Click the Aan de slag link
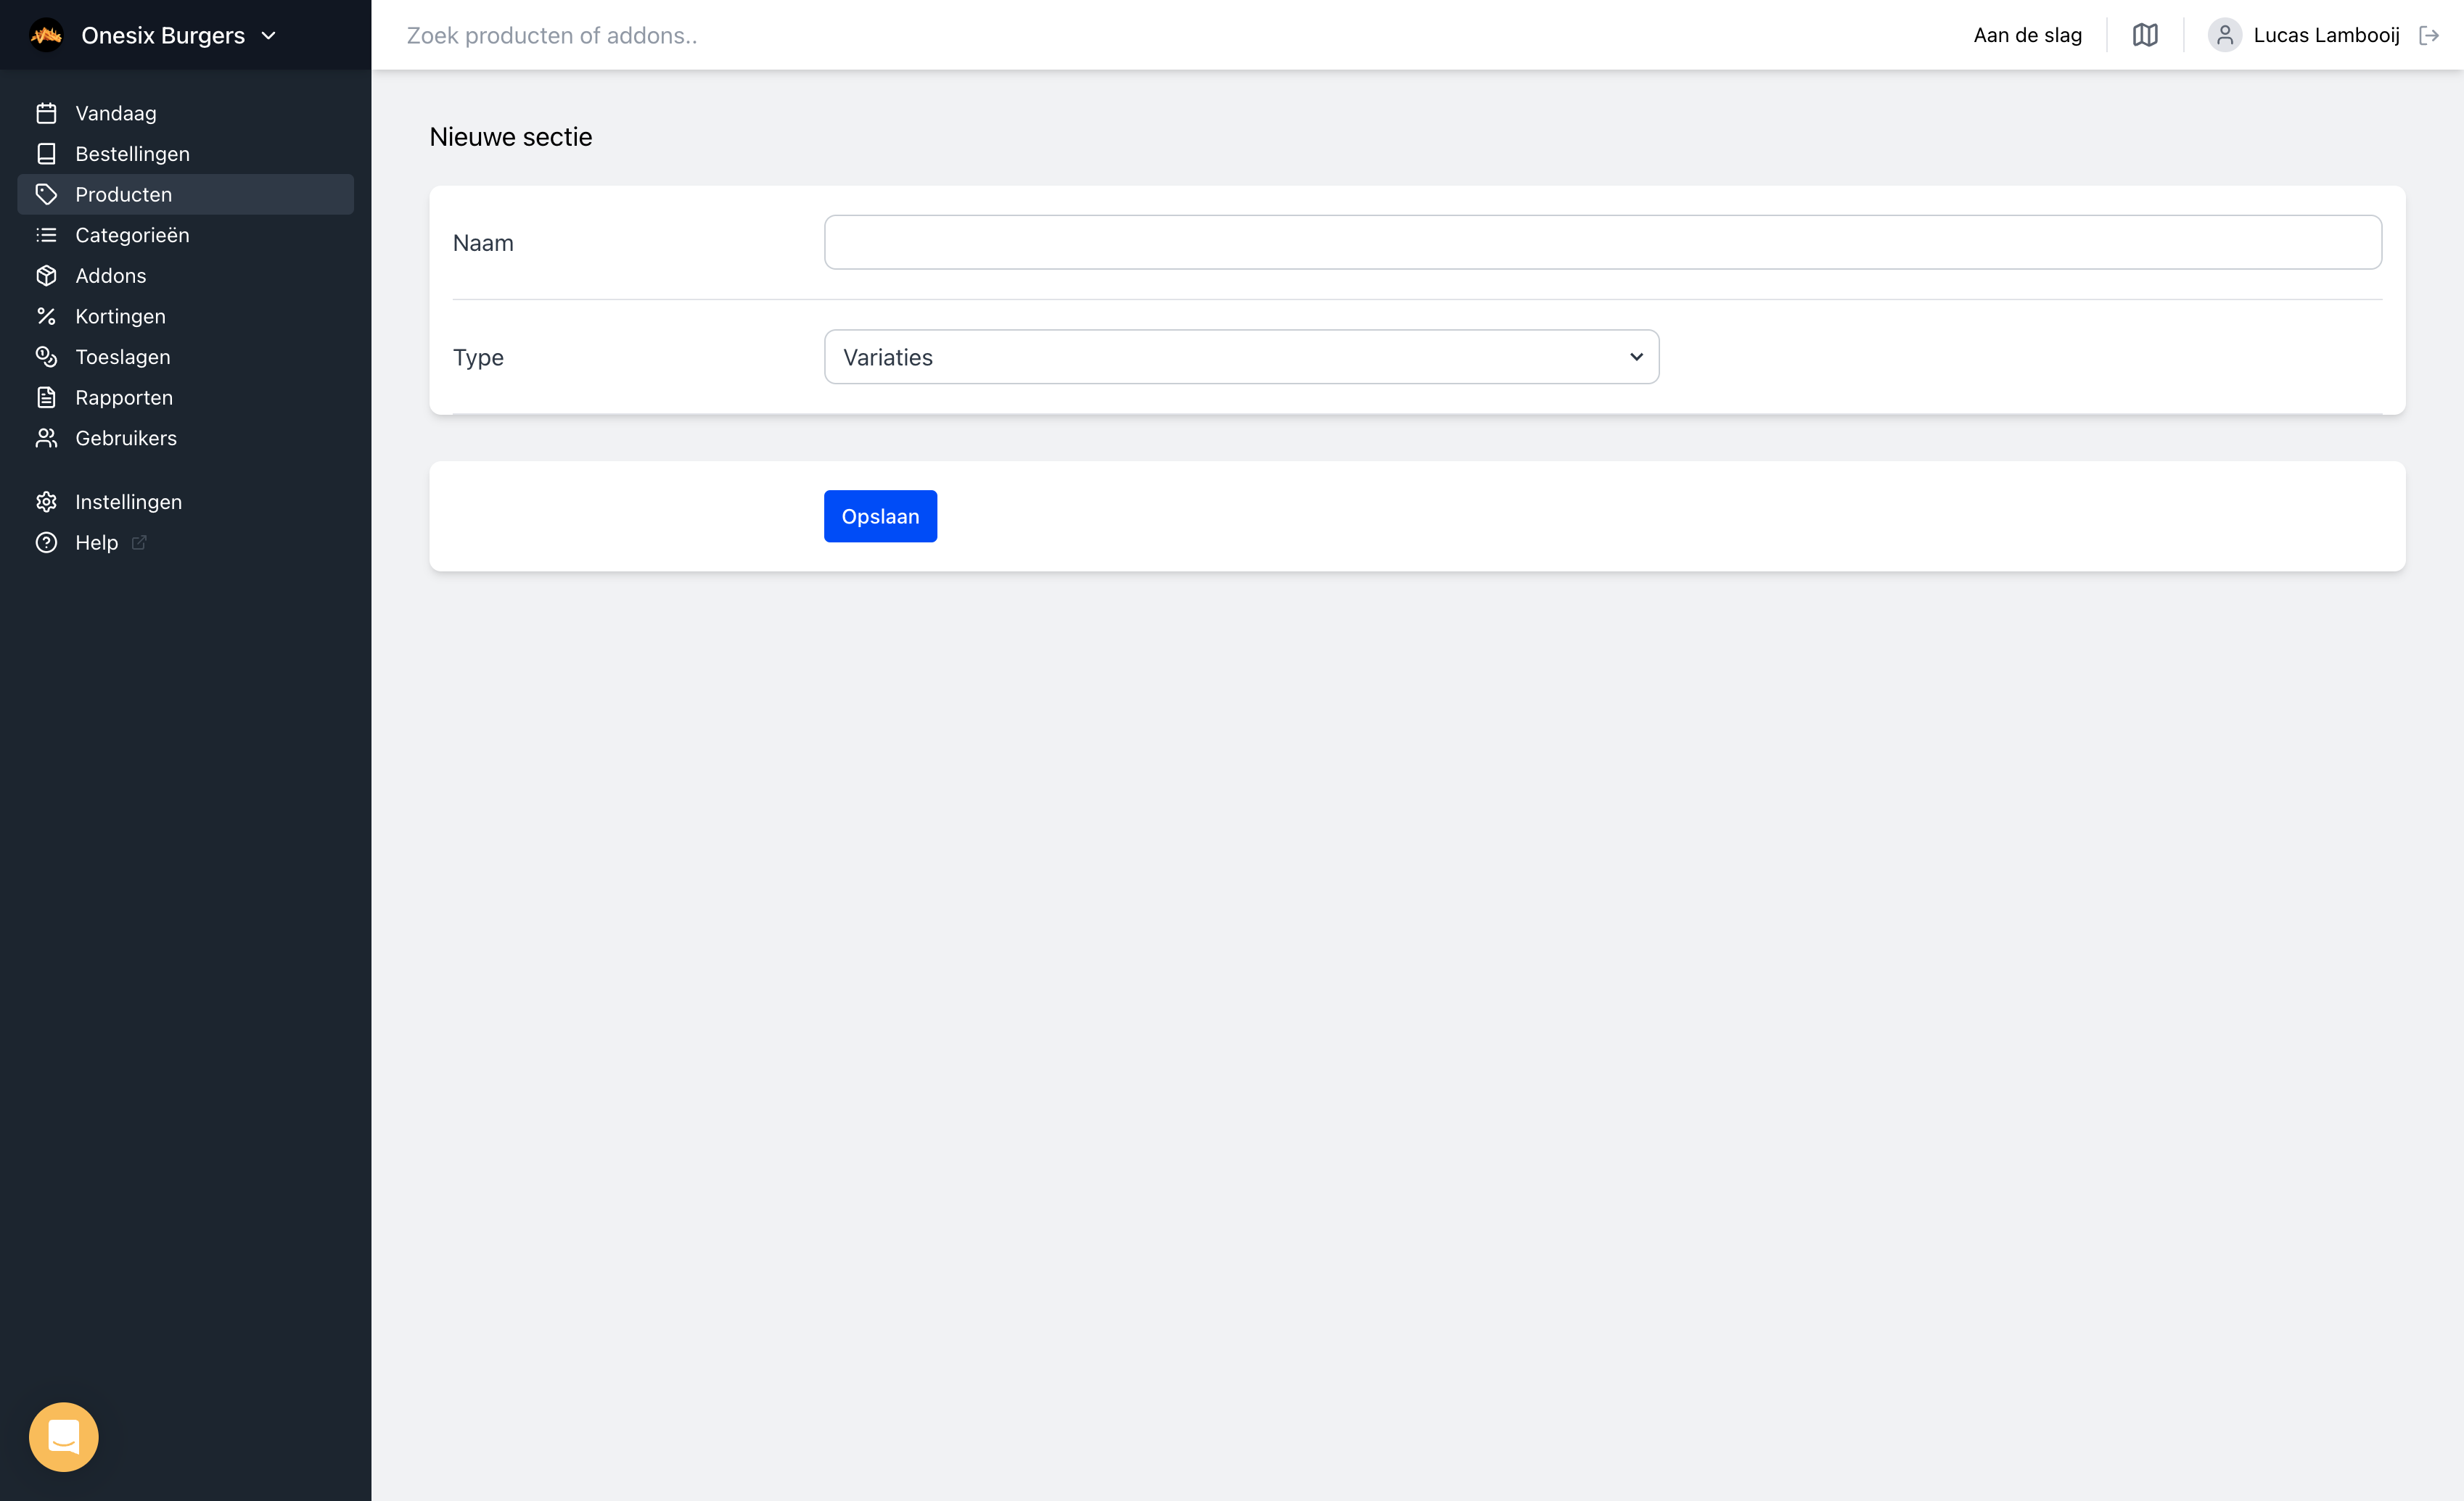Image resolution: width=2464 pixels, height=1501 pixels. pos(2028,35)
